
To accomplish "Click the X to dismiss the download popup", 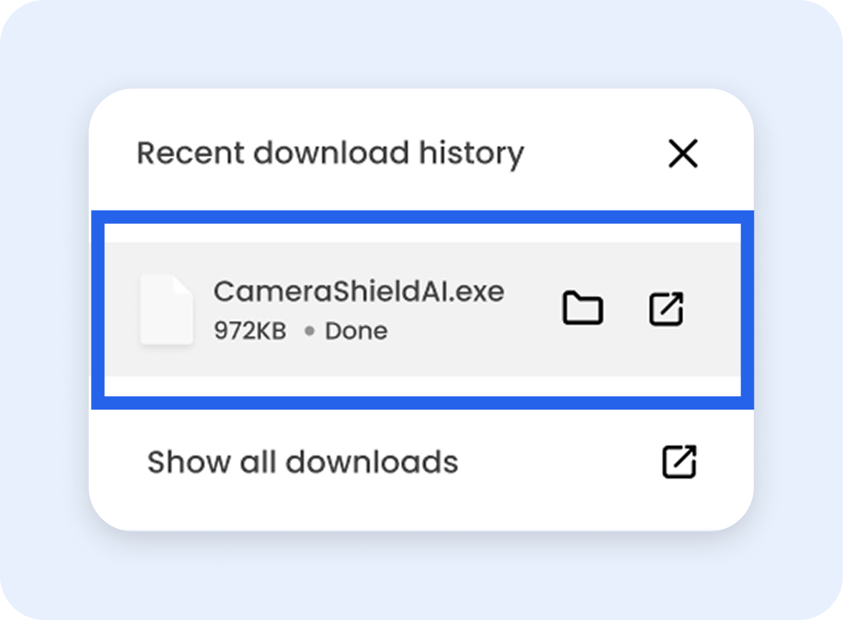I will (x=683, y=154).
